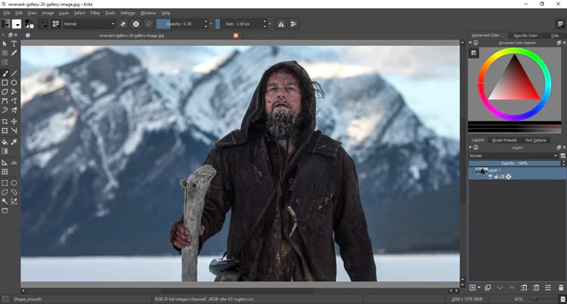This screenshot has width=567, height=304.
Task: Select the Elliptical Selection tool
Action: pyautogui.click(x=14, y=183)
